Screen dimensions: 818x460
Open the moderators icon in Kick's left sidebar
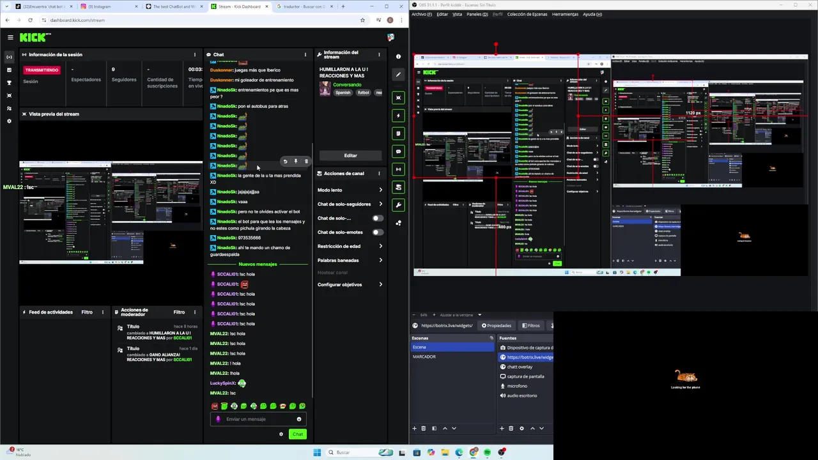pos(9,108)
